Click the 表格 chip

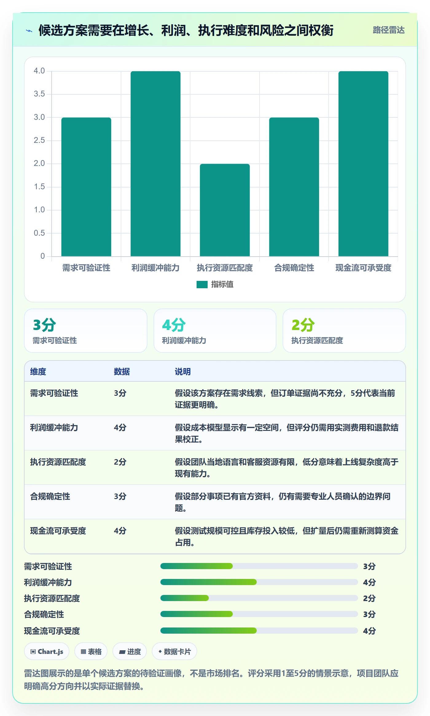[x=91, y=651]
